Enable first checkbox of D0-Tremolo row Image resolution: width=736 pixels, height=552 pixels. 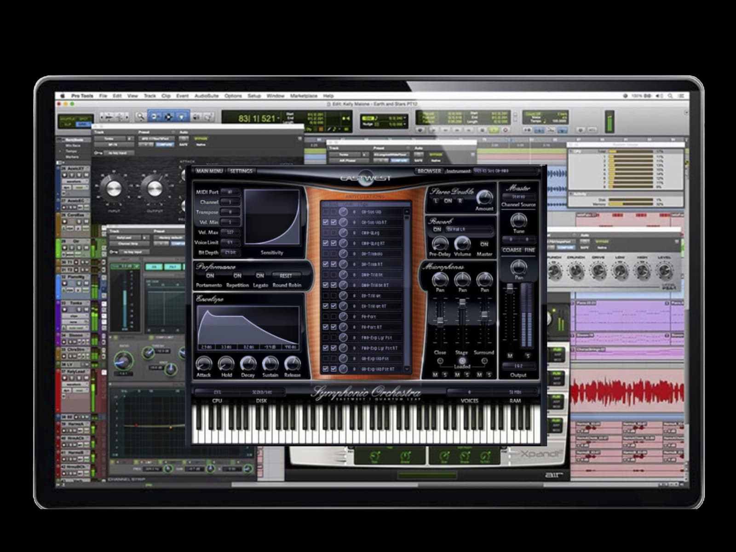[x=326, y=253]
